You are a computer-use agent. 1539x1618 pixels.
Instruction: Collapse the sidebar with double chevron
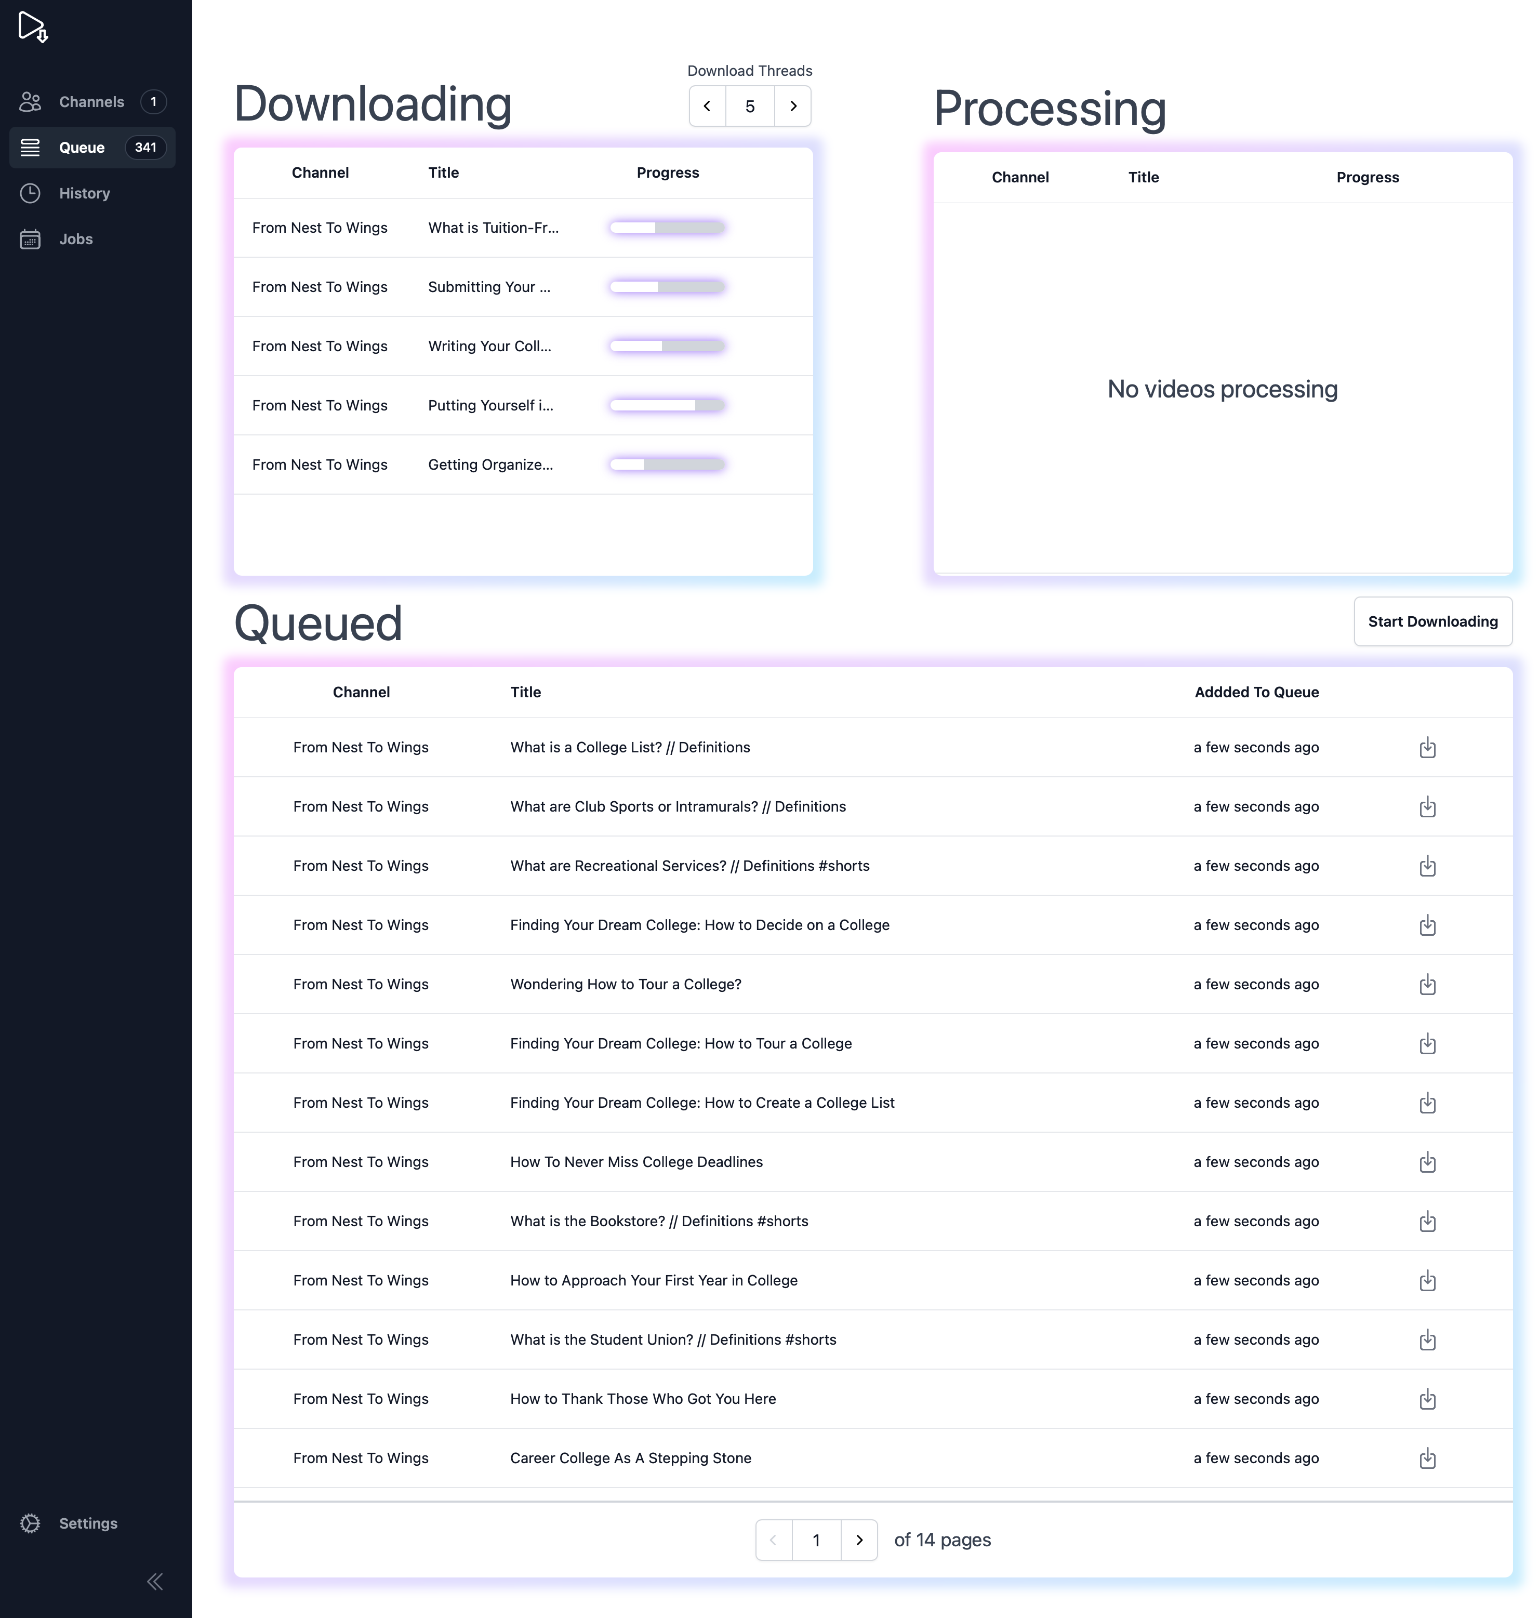(x=155, y=1581)
